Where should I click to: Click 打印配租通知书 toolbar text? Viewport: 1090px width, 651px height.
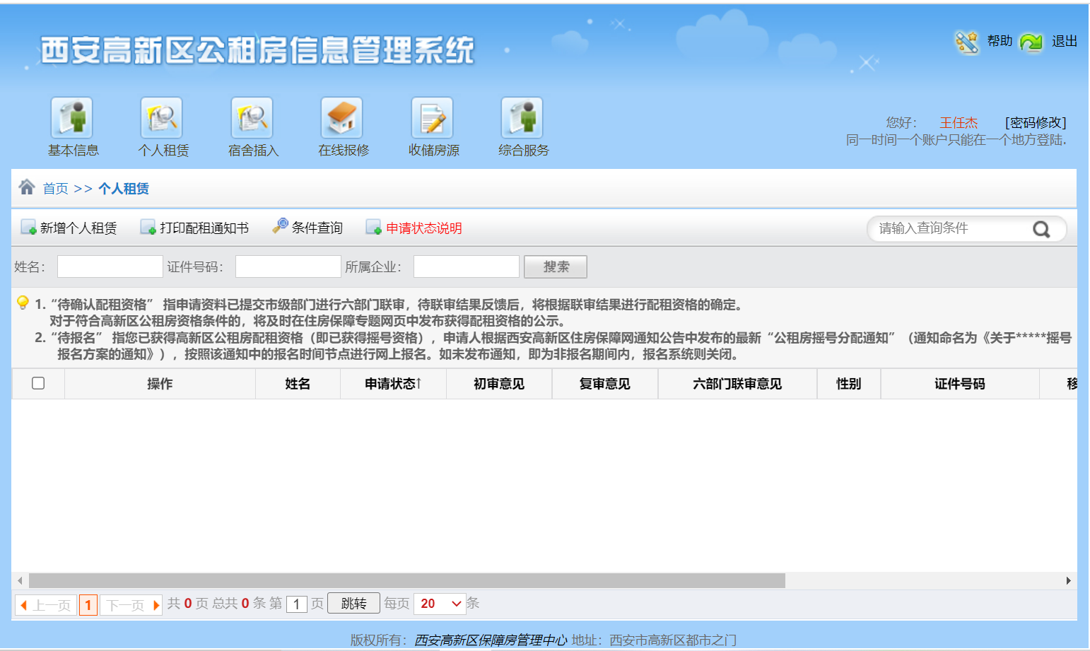click(x=204, y=228)
